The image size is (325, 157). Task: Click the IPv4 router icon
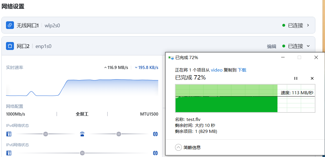tap(82, 134)
